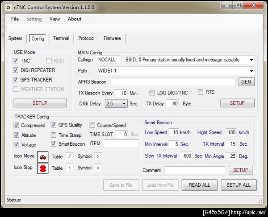Click SETUP button in MAIN Config
The image size is (268, 217).
(x=238, y=103)
